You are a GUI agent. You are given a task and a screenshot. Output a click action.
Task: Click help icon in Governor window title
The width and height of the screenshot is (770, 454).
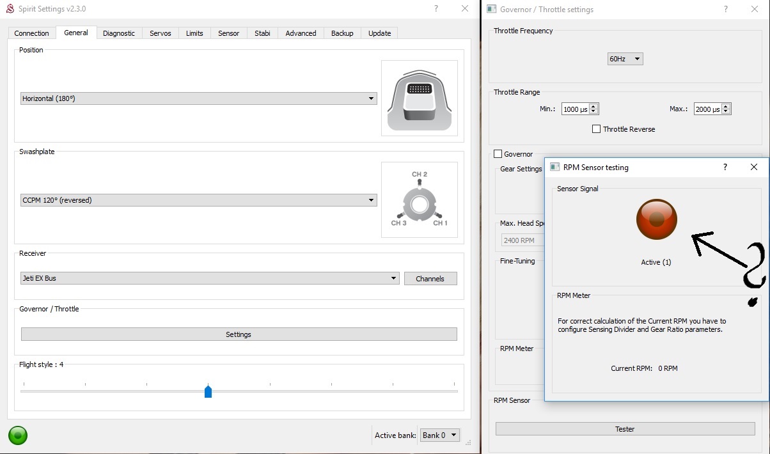tap(726, 9)
